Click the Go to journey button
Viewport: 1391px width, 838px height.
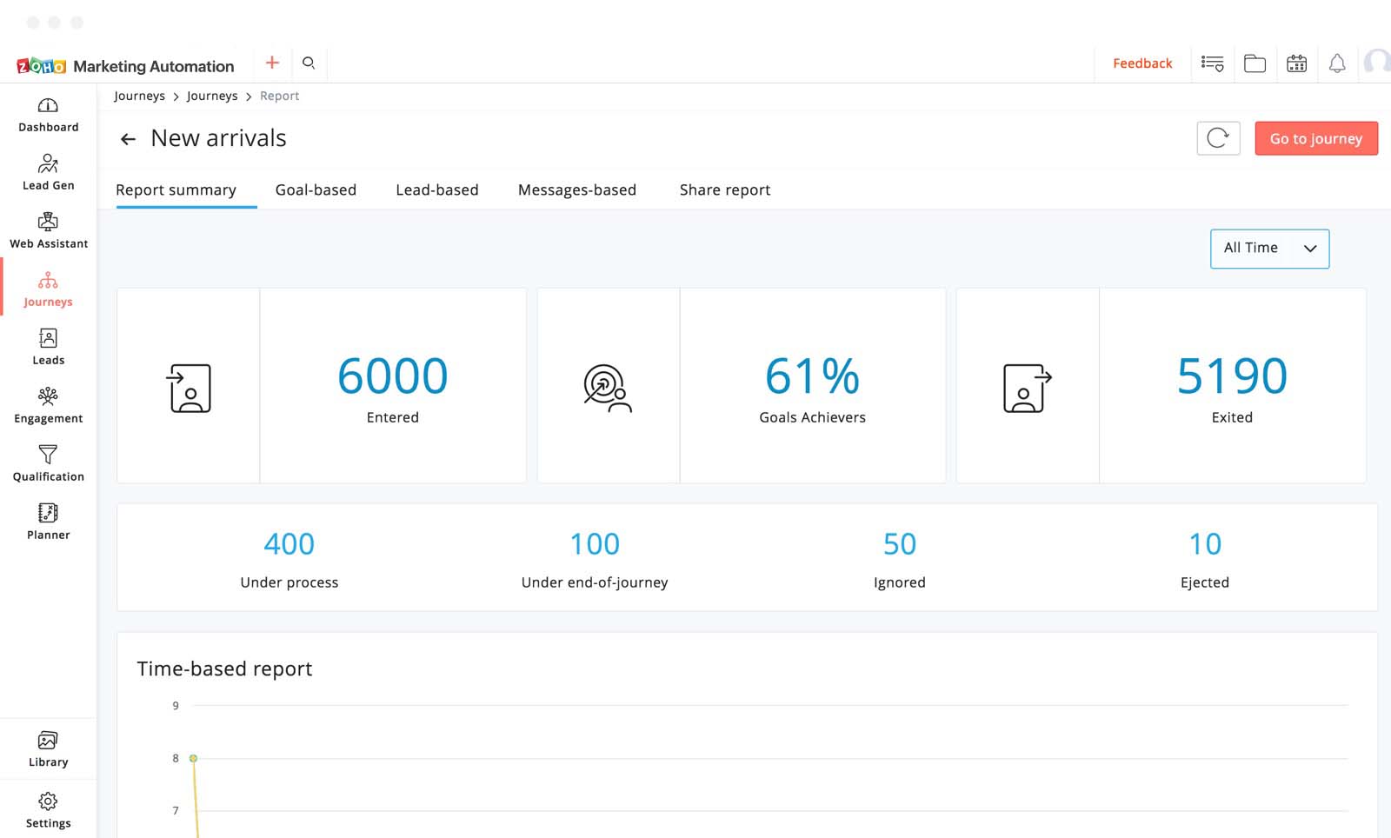coord(1315,138)
